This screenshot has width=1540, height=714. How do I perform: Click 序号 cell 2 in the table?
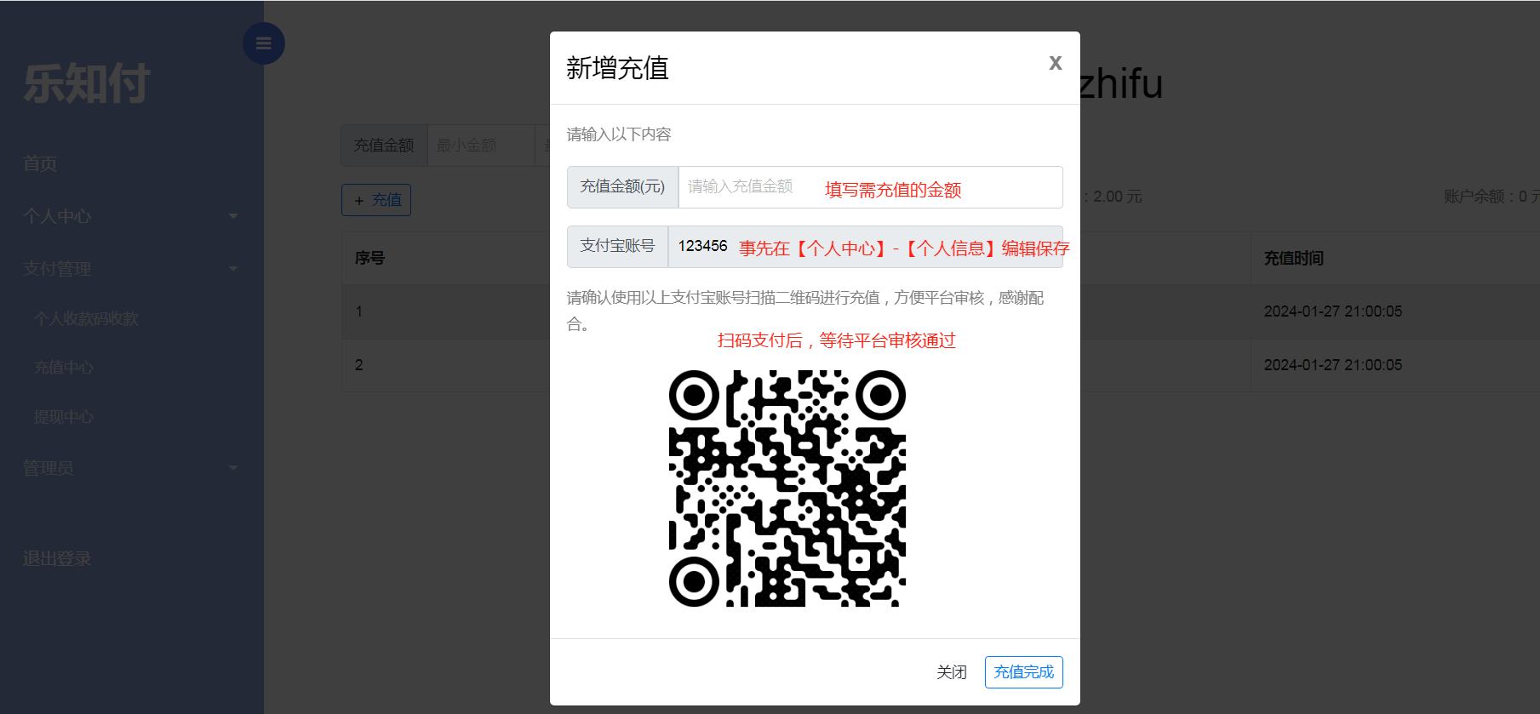[x=359, y=365]
